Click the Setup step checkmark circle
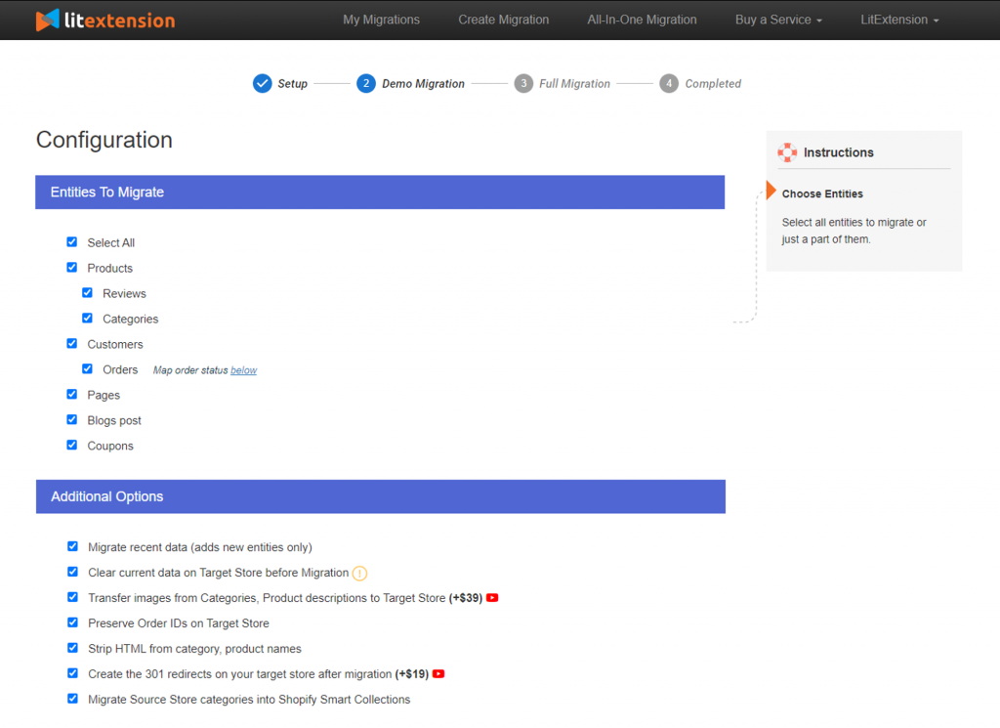The height and width of the screenshot is (728, 1000). coord(263,83)
